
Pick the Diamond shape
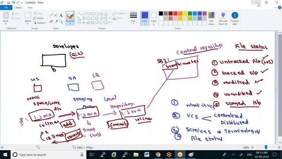[x=84, y=18]
